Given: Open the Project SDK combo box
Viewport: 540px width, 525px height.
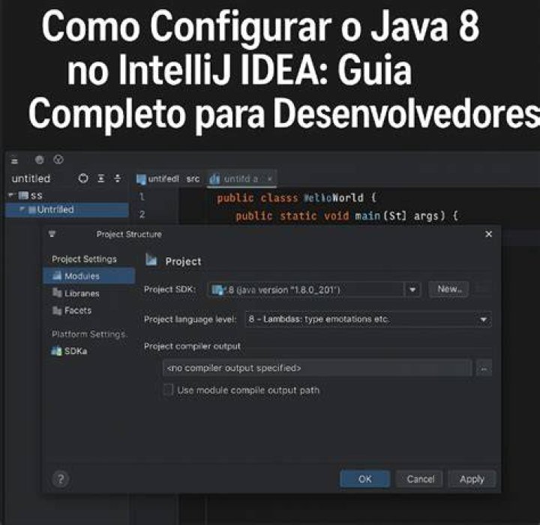Looking at the screenshot, I should point(314,289).
